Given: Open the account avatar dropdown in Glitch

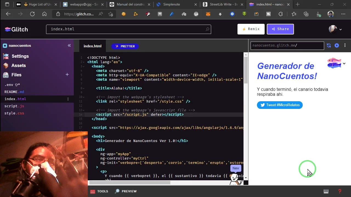Looking at the screenshot, I should click(x=335, y=29).
